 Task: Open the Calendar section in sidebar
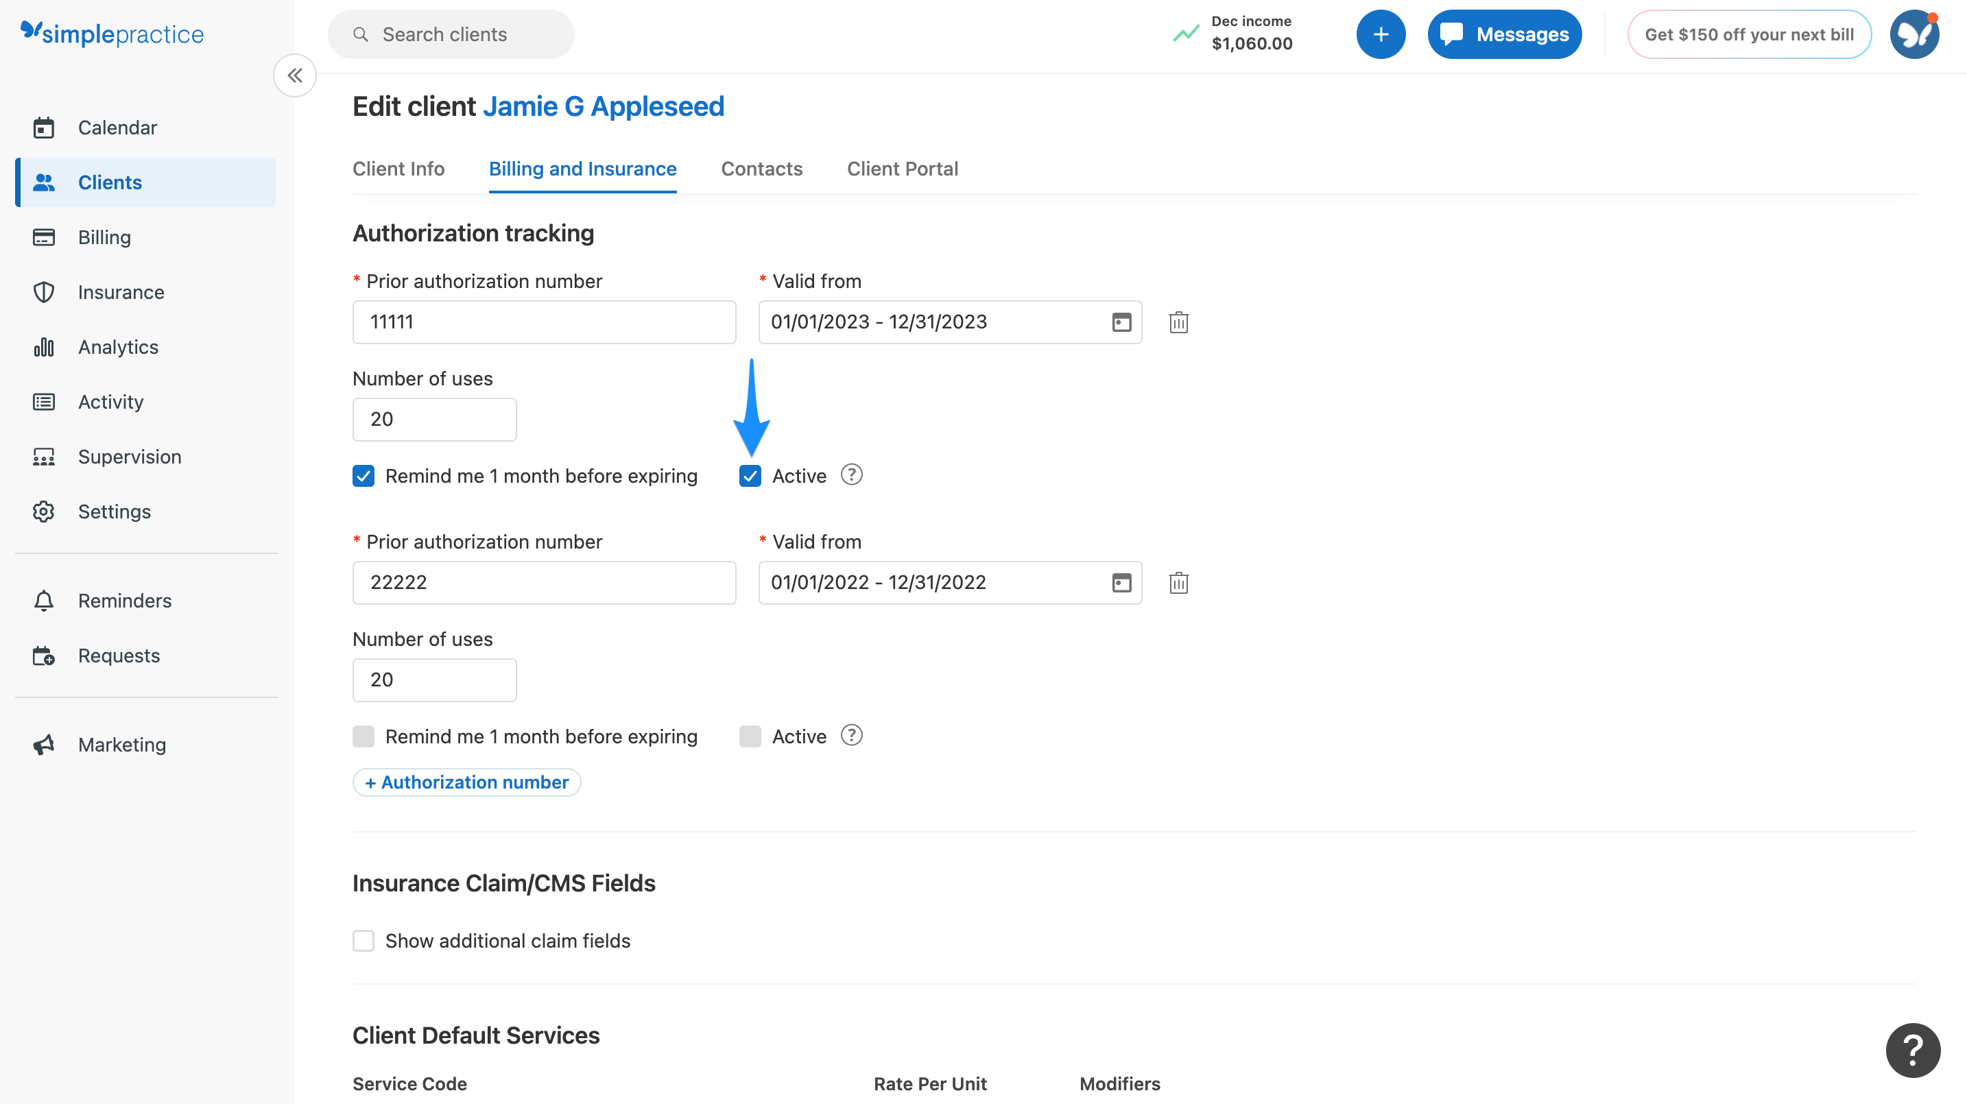click(117, 128)
